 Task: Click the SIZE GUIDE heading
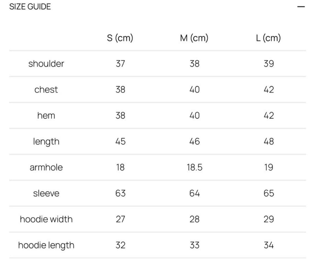pos(30,7)
